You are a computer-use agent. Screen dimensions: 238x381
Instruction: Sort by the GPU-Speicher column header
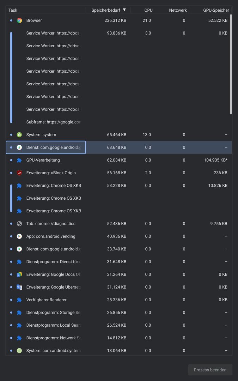click(216, 10)
